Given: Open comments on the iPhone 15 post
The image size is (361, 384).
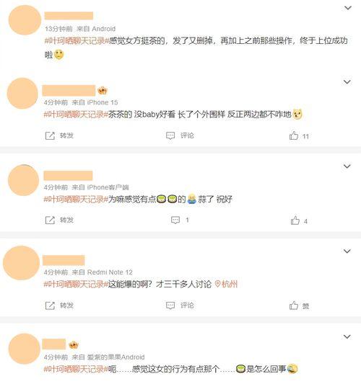Looking at the screenshot, I should click(180, 135).
